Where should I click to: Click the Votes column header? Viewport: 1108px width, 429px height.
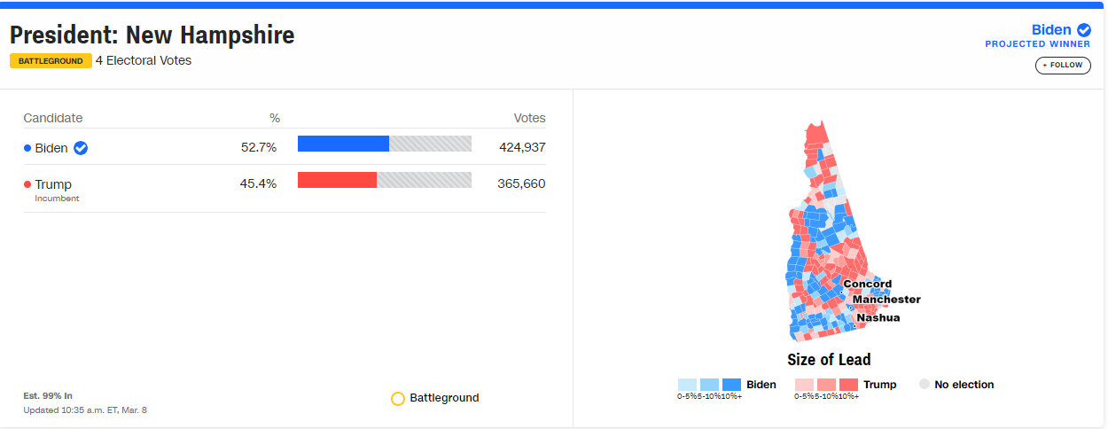[x=530, y=118]
